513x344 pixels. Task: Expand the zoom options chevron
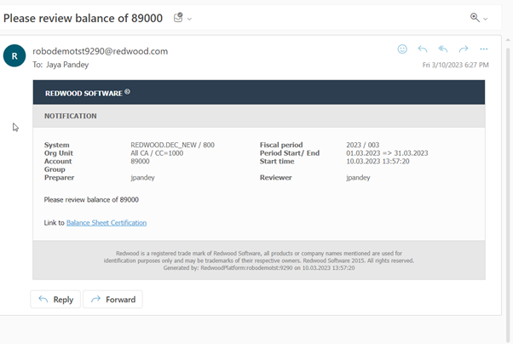click(485, 19)
